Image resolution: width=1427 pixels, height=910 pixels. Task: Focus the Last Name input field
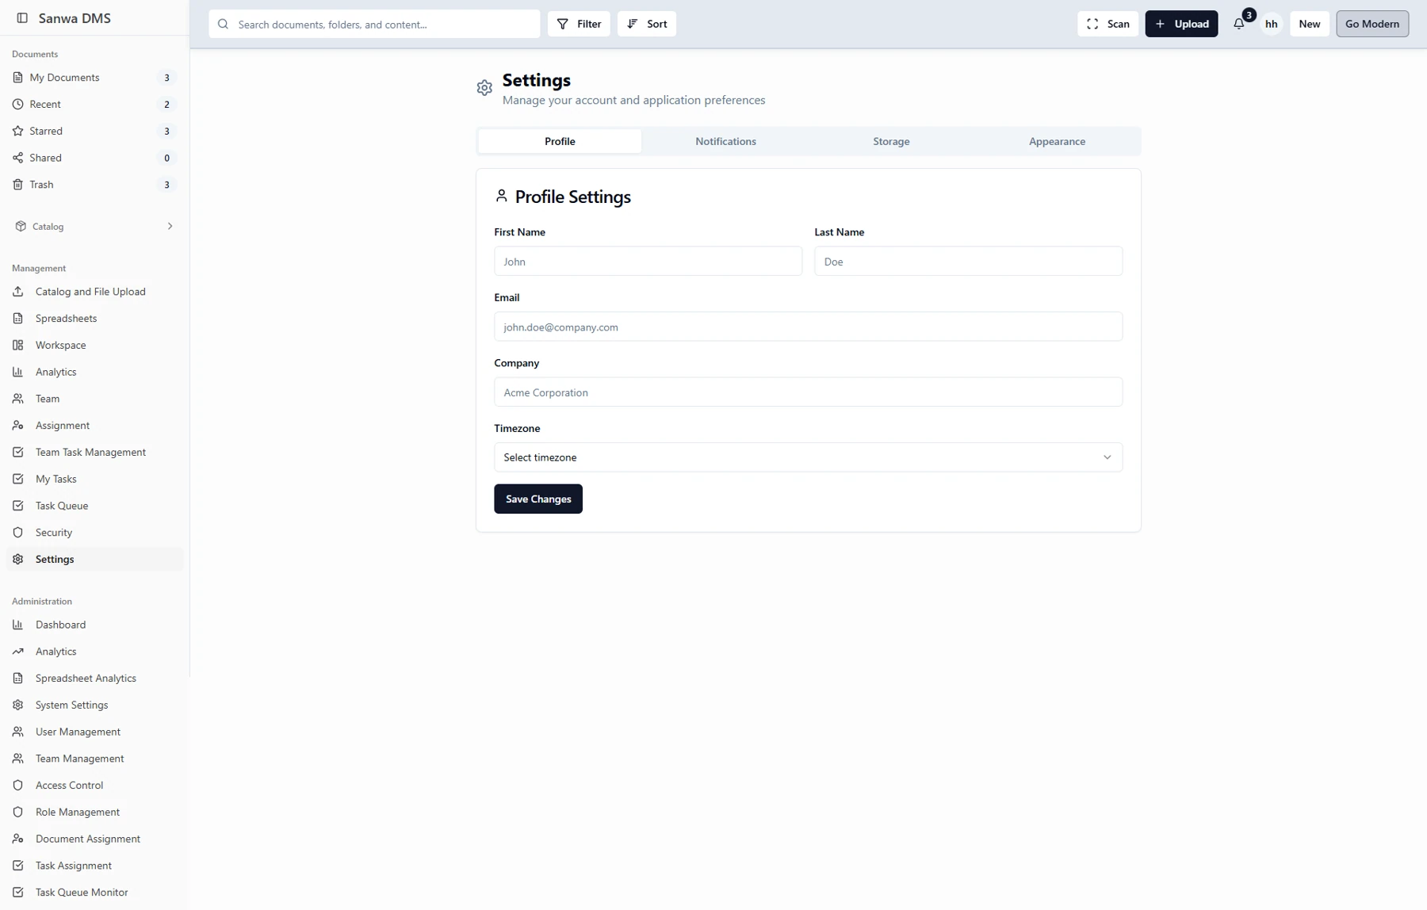[968, 261]
